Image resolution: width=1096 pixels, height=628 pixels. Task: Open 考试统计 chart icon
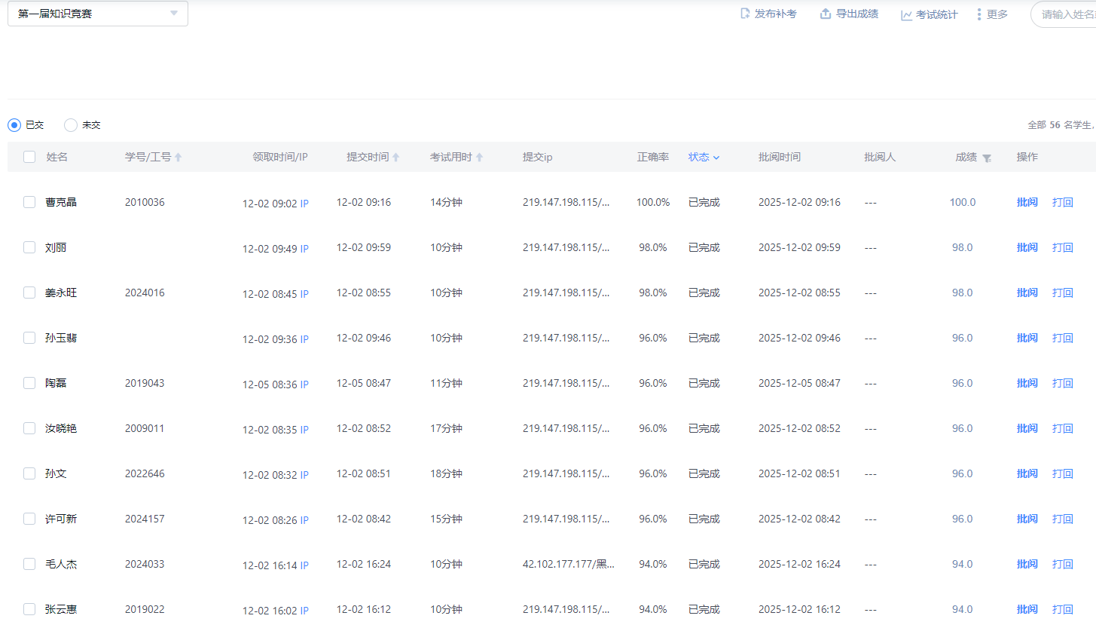(907, 15)
